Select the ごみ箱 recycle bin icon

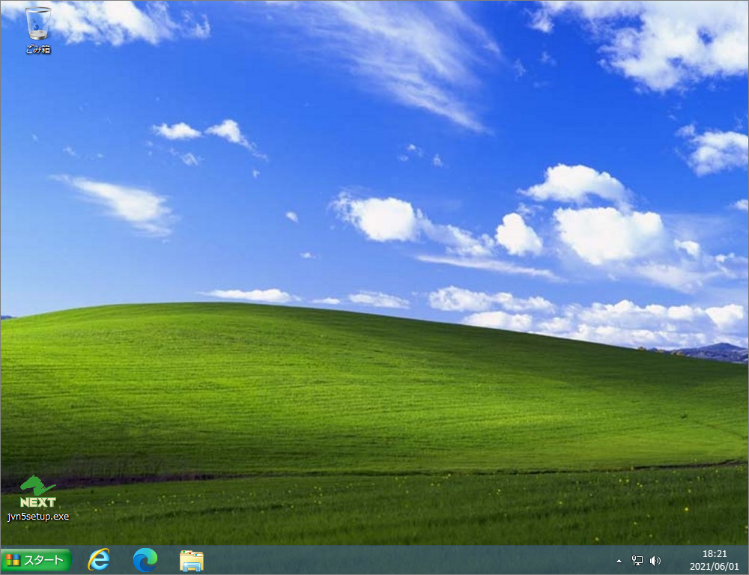click(37, 30)
